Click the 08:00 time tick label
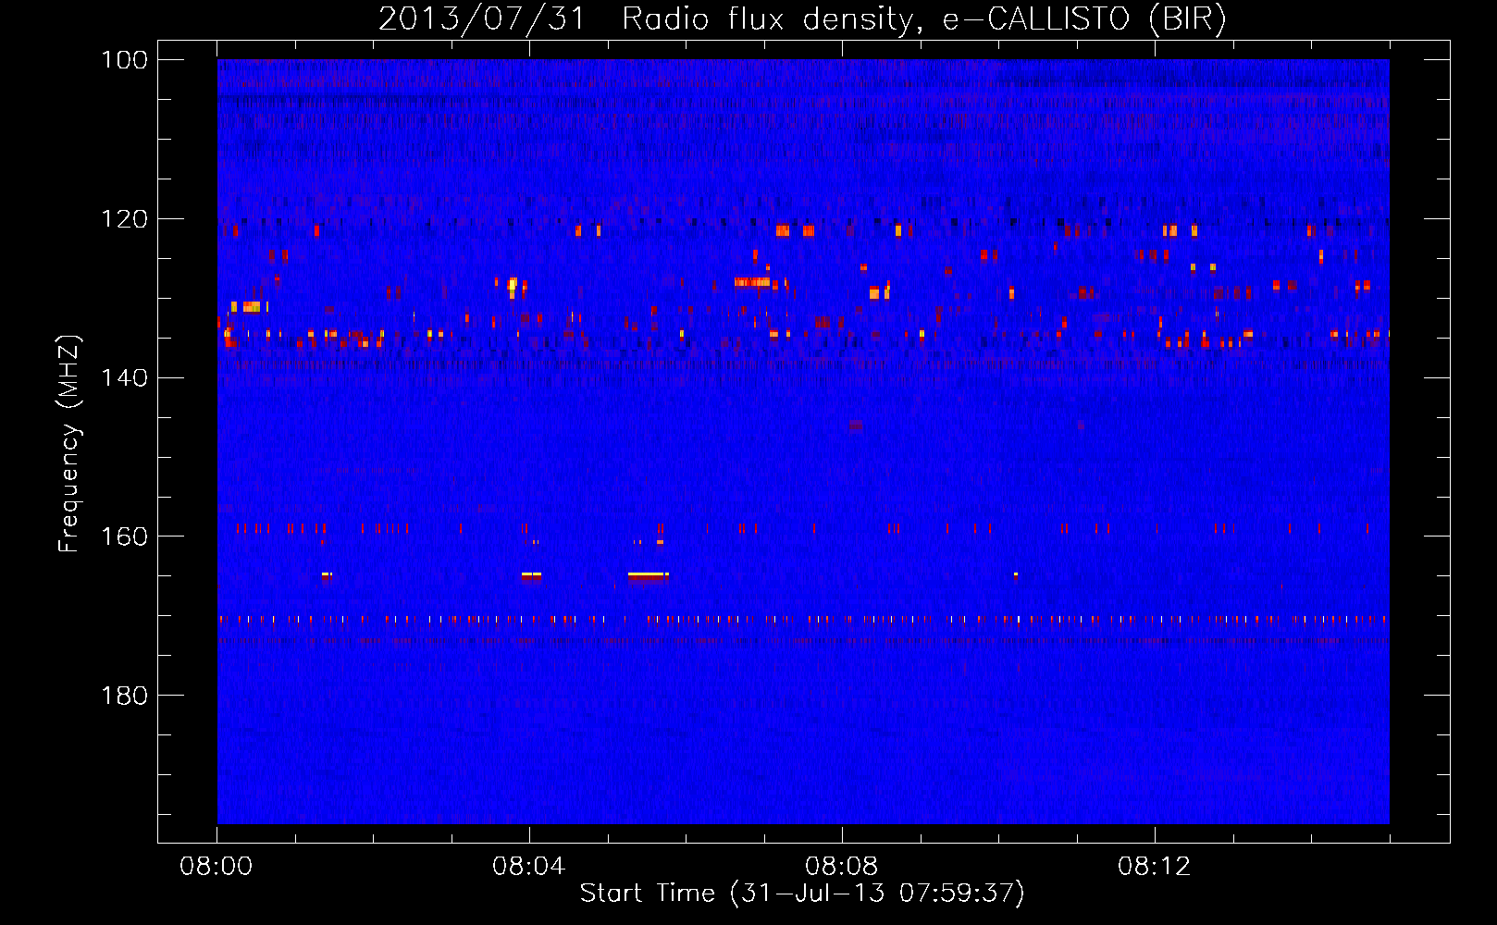This screenshot has height=925, width=1497. point(217,867)
